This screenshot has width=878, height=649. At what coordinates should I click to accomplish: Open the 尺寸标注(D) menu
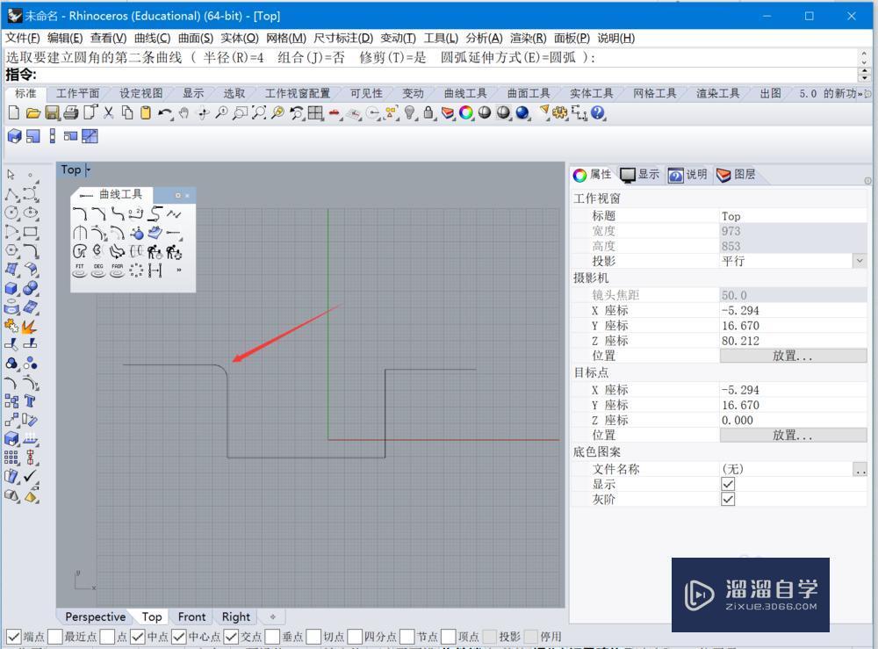pos(343,38)
